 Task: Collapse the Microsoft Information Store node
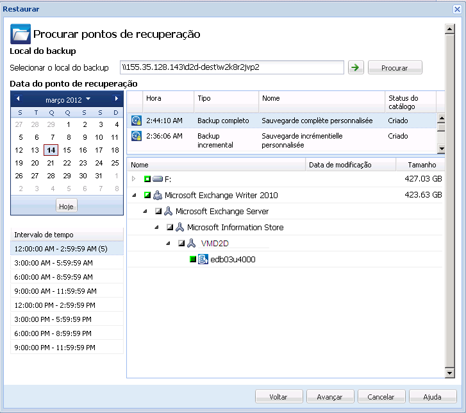(156, 227)
